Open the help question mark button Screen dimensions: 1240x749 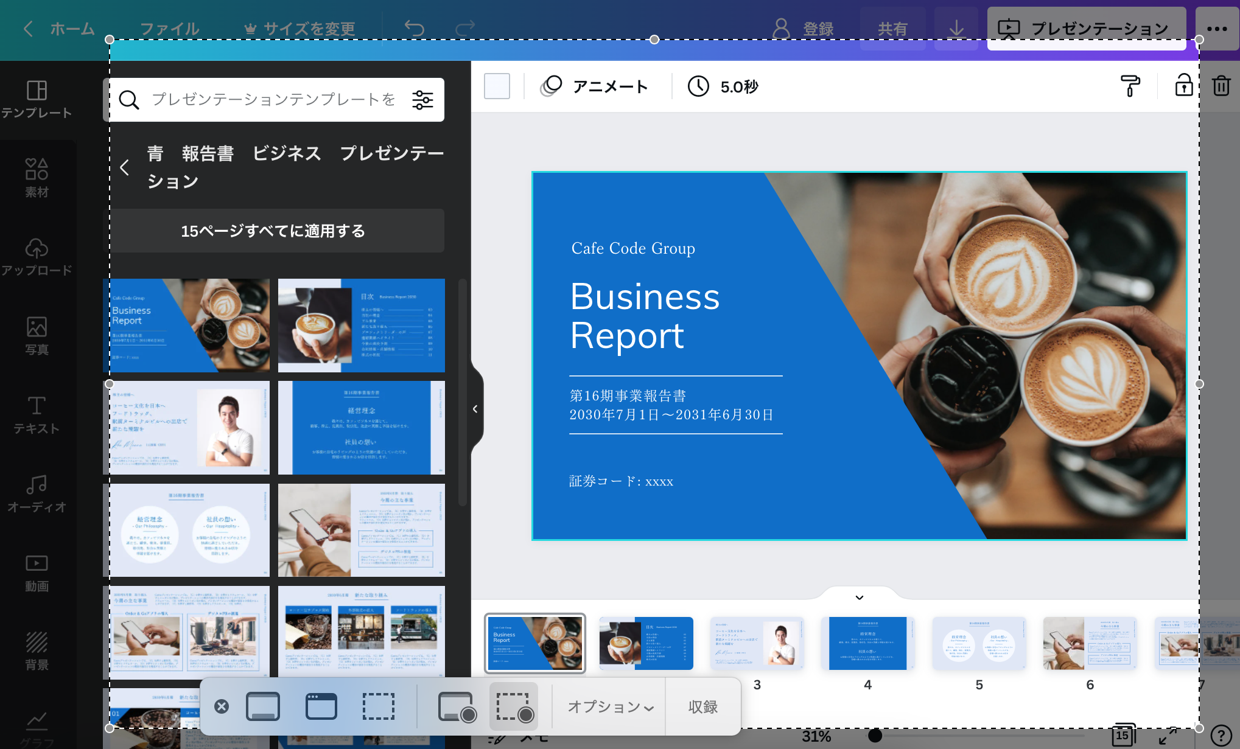pyautogui.click(x=1221, y=736)
